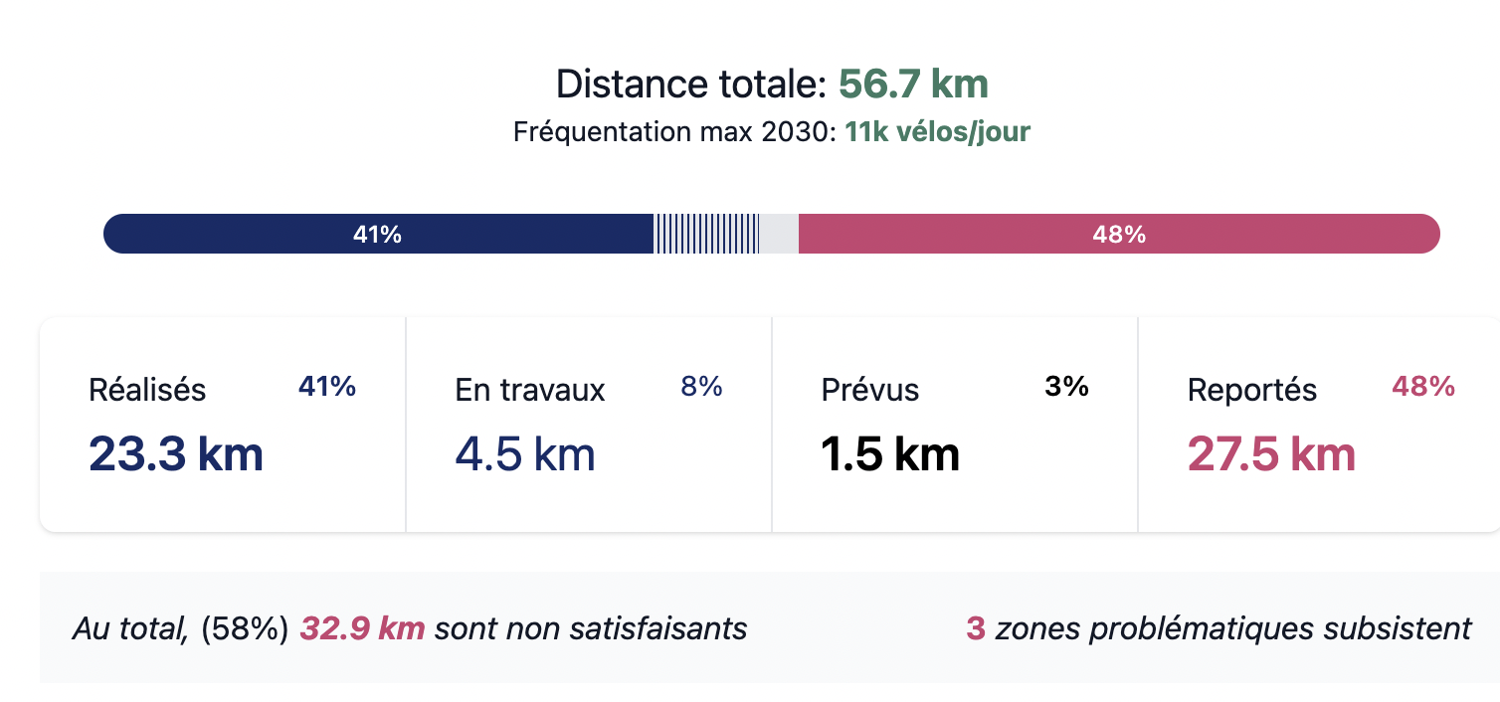The height and width of the screenshot is (702, 1500).
Task: Click the 1.5 km value
Action: [890, 454]
